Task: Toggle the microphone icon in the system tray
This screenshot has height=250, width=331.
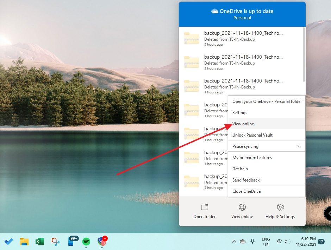Action: point(252,242)
